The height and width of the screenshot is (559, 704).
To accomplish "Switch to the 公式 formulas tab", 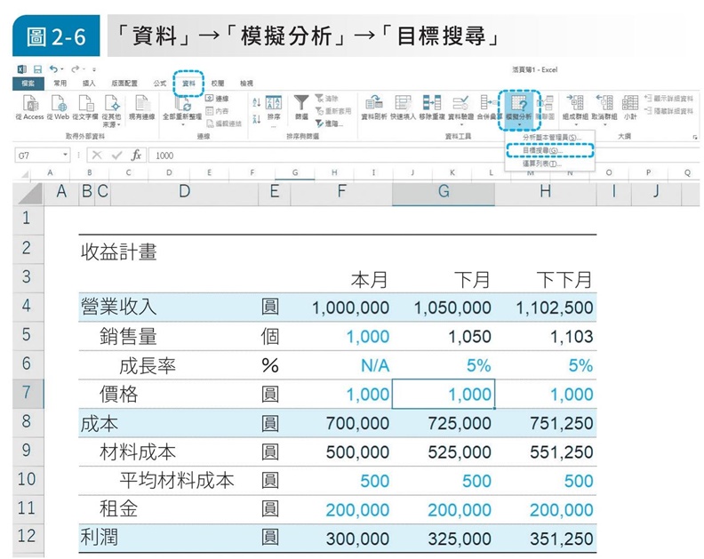I will click(160, 83).
